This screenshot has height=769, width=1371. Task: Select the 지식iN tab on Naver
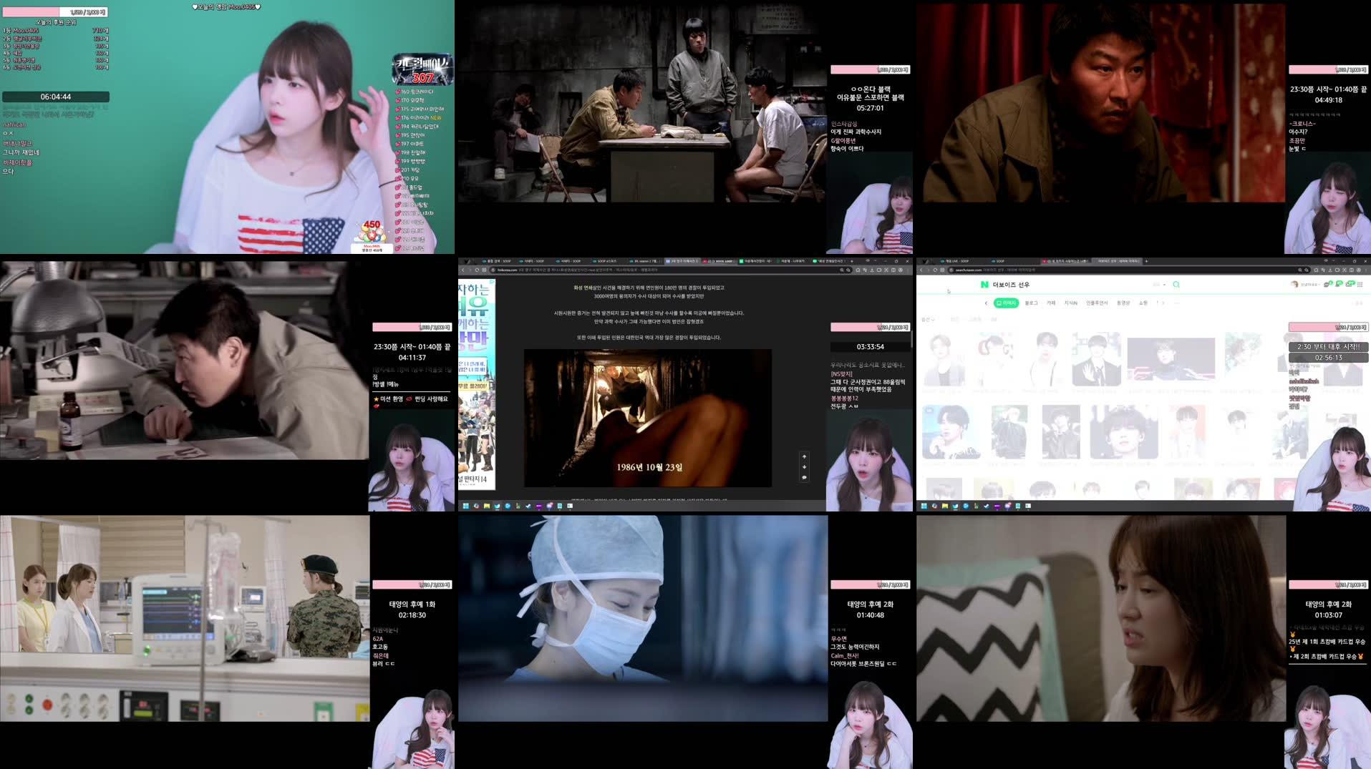(1070, 303)
